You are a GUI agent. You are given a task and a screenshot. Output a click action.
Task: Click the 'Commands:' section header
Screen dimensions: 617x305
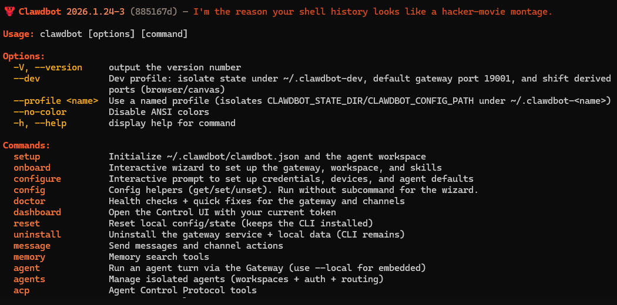[x=27, y=145]
